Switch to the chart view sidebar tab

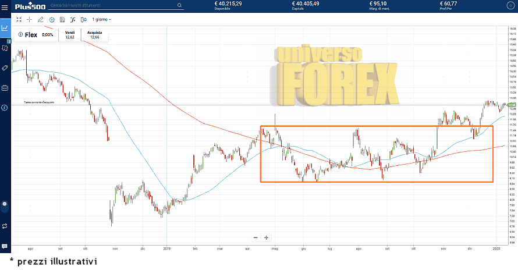pos(5,27)
